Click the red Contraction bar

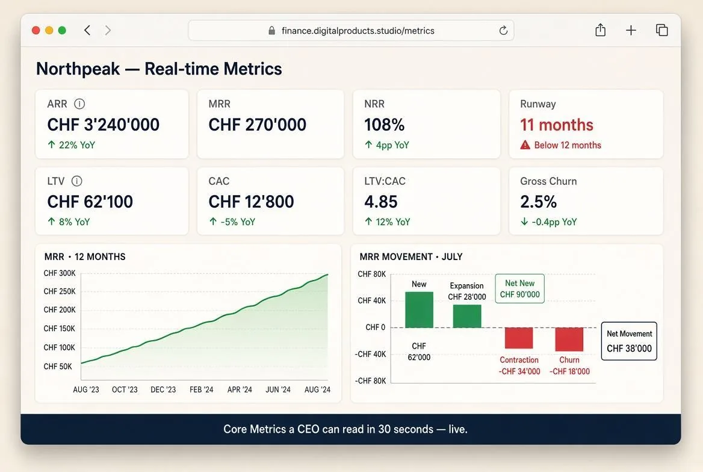pyautogui.click(x=519, y=338)
